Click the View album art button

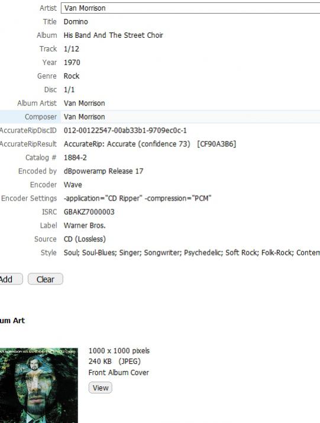(101, 388)
